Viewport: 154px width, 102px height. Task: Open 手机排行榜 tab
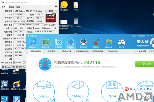click(67, 51)
